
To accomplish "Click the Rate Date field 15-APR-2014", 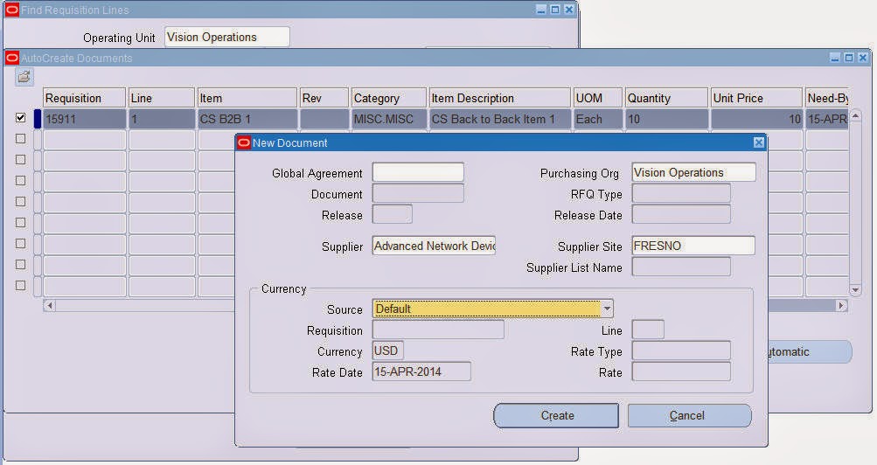I will pos(421,371).
